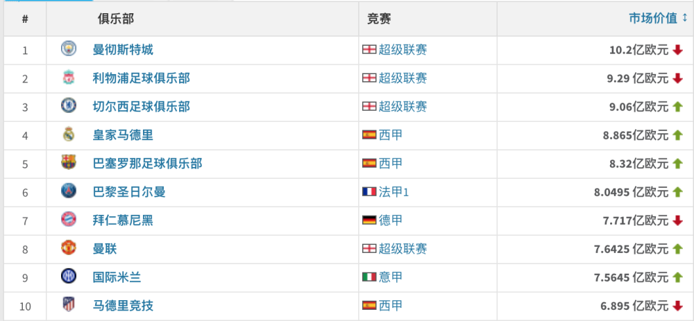Open the 马德里竞技 club link
694x321 pixels.
point(123,306)
